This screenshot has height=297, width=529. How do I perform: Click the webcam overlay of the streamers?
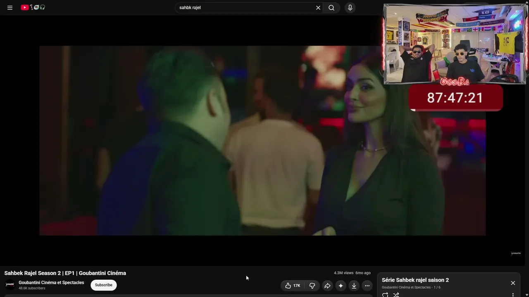(455, 44)
